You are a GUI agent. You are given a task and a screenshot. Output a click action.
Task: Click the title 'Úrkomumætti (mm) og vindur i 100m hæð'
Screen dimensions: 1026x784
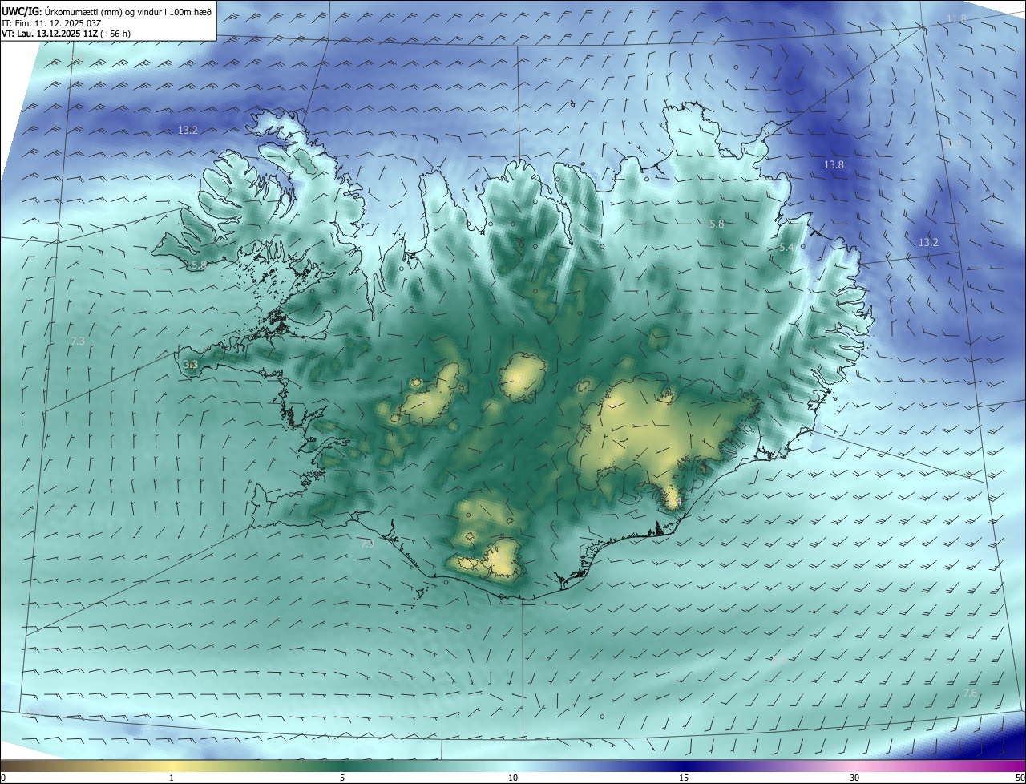point(127,11)
